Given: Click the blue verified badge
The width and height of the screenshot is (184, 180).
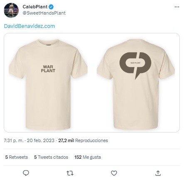Looking at the screenshot, I should (x=51, y=7).
